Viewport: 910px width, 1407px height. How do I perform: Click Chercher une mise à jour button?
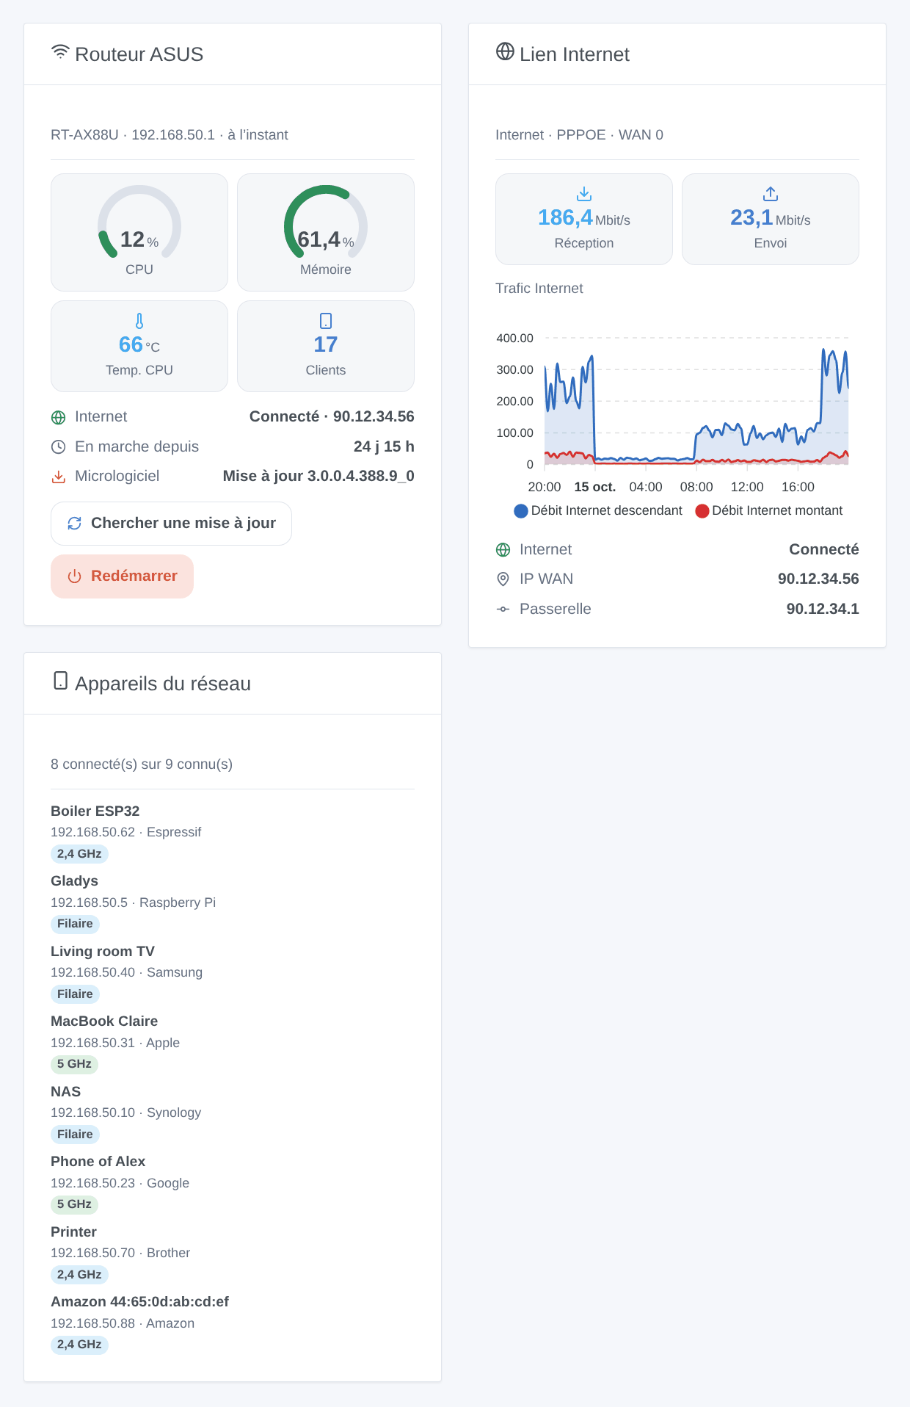pos(171,524)
